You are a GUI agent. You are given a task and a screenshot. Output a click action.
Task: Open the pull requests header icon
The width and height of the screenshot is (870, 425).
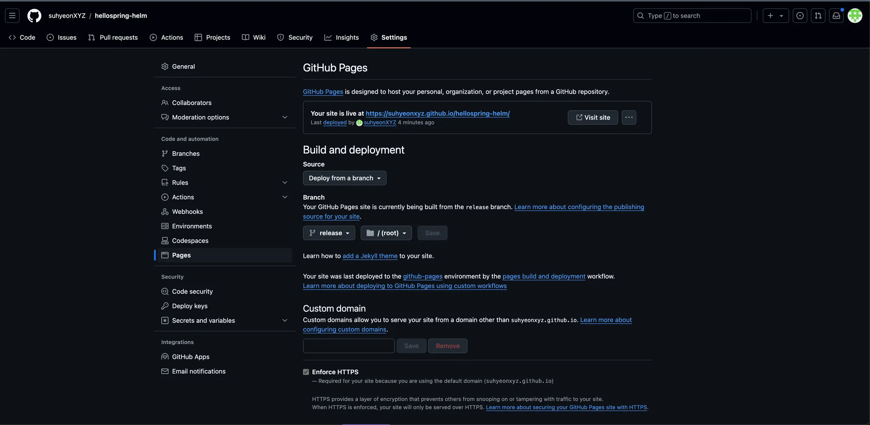818,16
